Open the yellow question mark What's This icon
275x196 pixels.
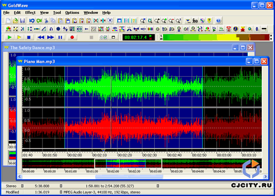209,21
